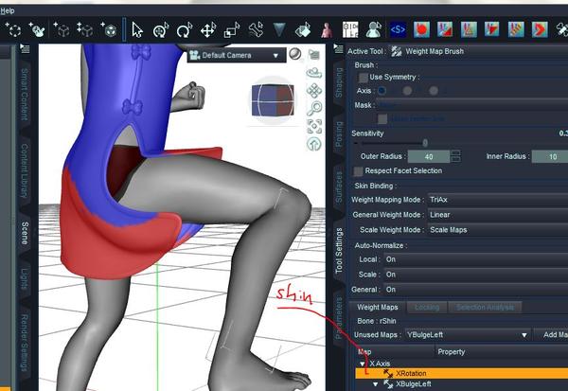Open the Auto-Normalize Local dropdown
The image size is (568, 391).
click(x=475, y=259)
